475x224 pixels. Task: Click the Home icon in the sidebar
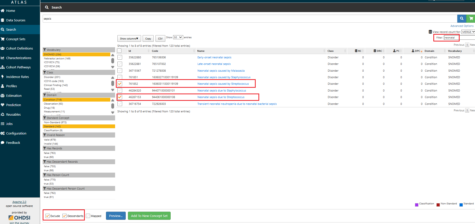pos(3,11)
